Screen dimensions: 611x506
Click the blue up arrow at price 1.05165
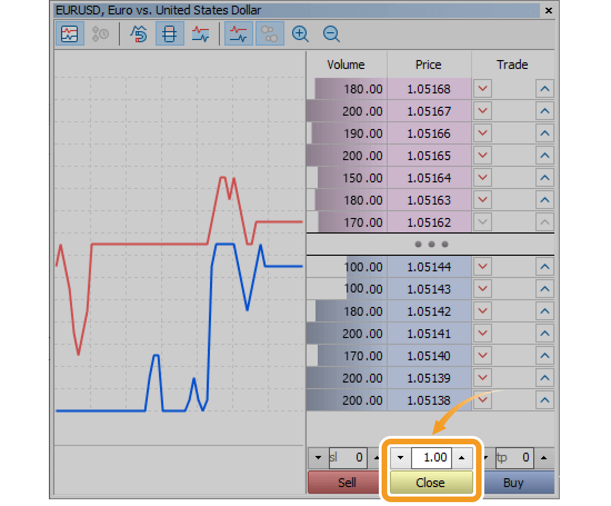[545, 156]
